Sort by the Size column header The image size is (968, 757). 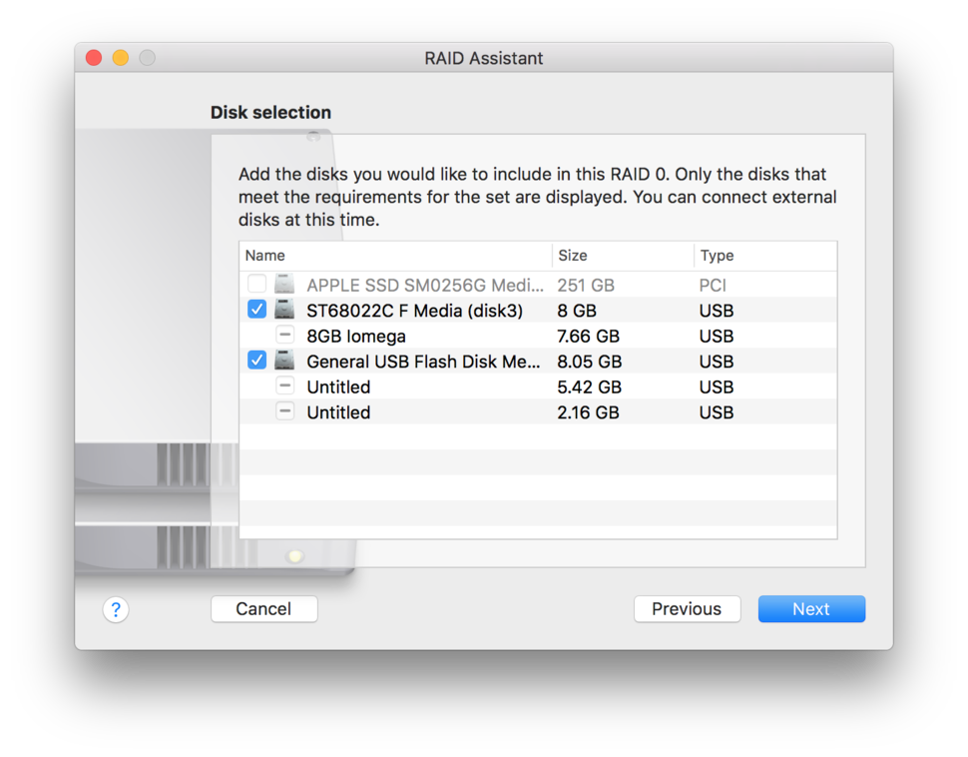pos(623,256)
